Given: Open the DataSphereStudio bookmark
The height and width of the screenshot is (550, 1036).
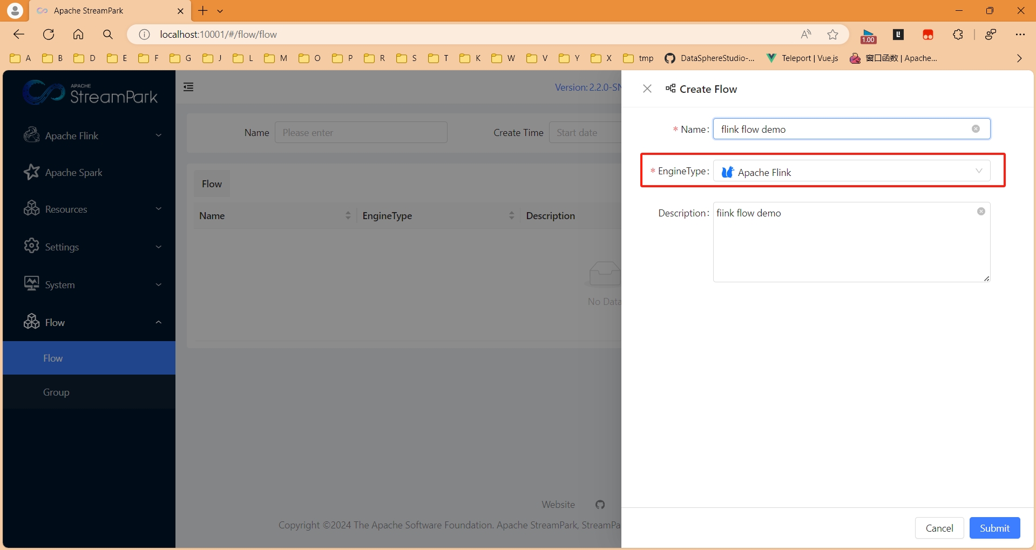Looking at the screenshot, I should coord(709,58).
